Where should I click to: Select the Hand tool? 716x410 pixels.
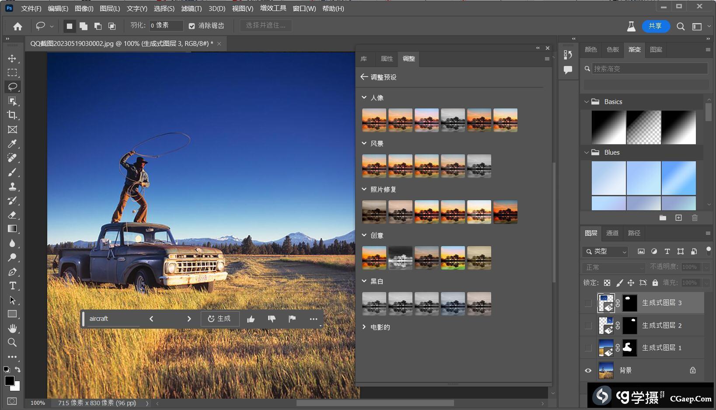pyautogui.click(x=12, y=328)
